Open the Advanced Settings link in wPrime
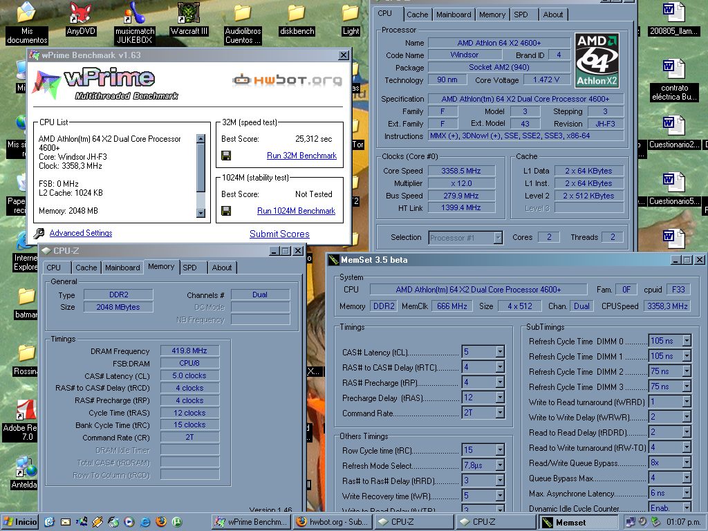This screenshot has width=708, height=531. point(81,233)
